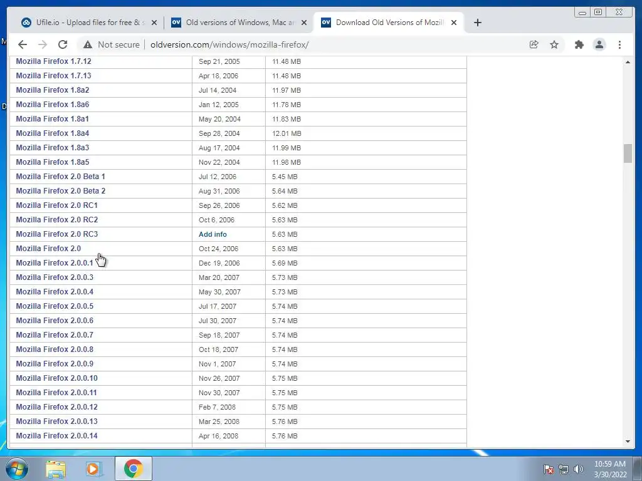Screen dimensions: 642x481
Task: Click the Show desktop strip beside the clock
Action: click(x=638, y=468)
